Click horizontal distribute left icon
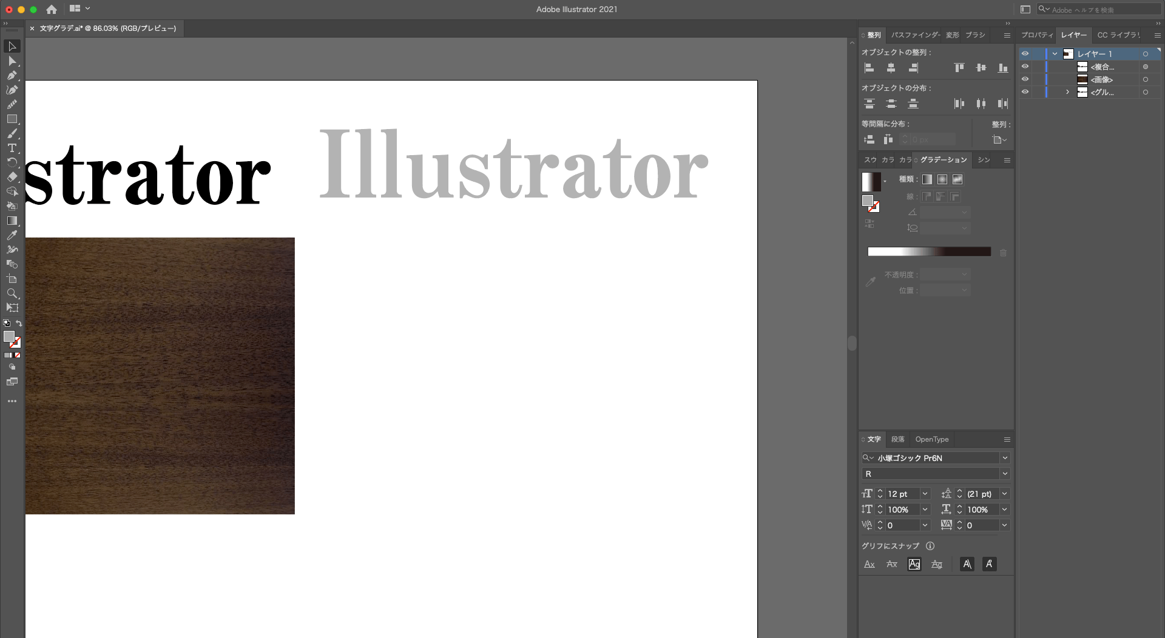 pos(959,104)
